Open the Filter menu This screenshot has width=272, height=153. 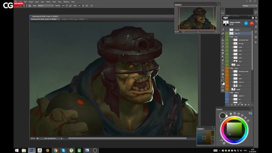pyautogui.click(x=54, y=2)
